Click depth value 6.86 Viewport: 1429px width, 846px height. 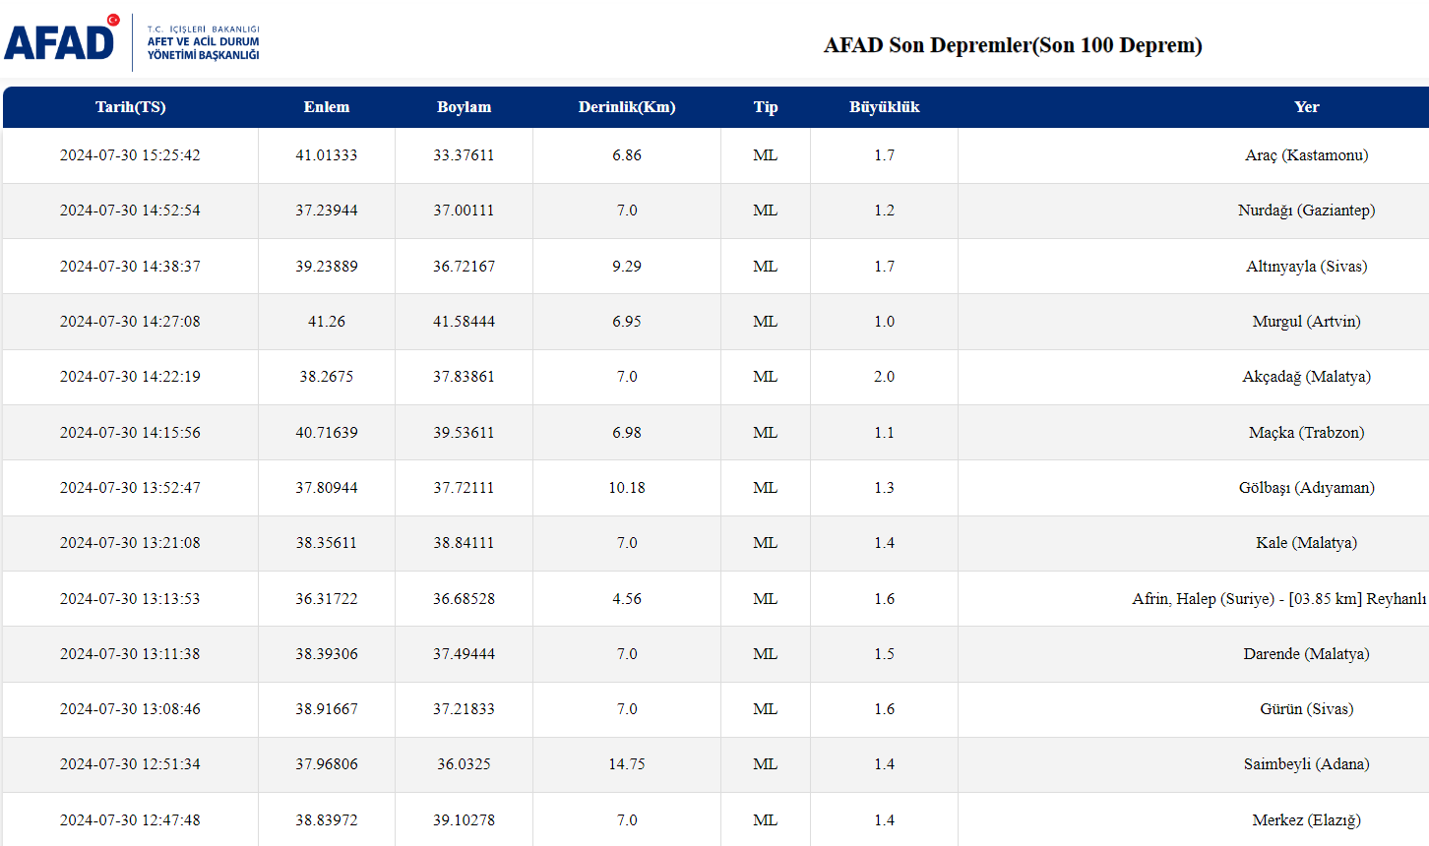click(627, 155)
